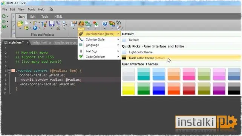
Task: Open Colorizer Style submenu
Action: (x=99, y=39)
